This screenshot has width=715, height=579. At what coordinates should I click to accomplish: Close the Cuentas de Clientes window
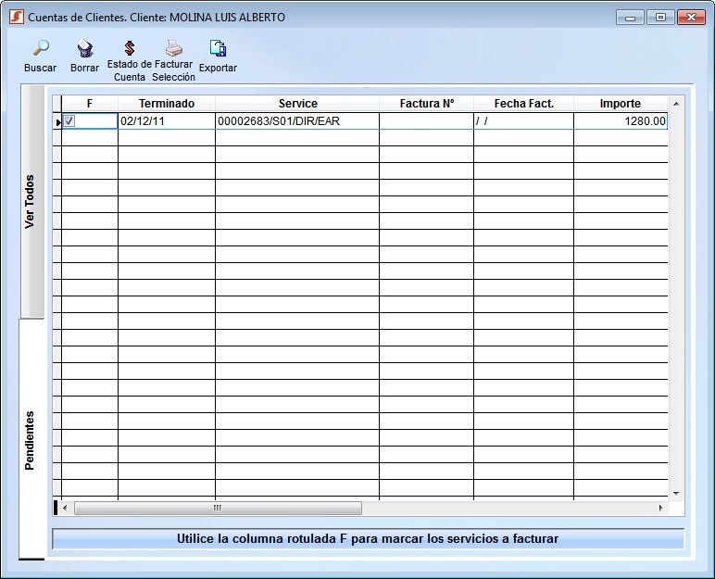point(691,18)
